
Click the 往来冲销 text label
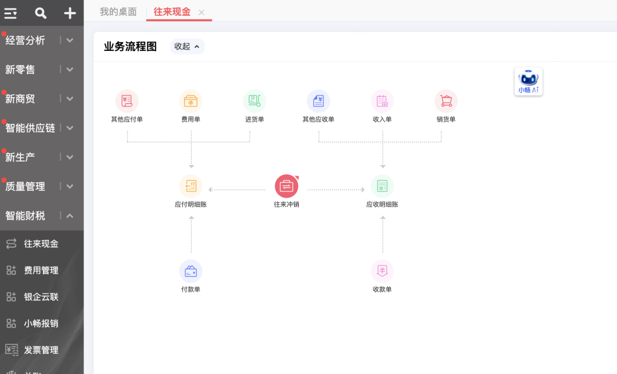coord(286,204)
